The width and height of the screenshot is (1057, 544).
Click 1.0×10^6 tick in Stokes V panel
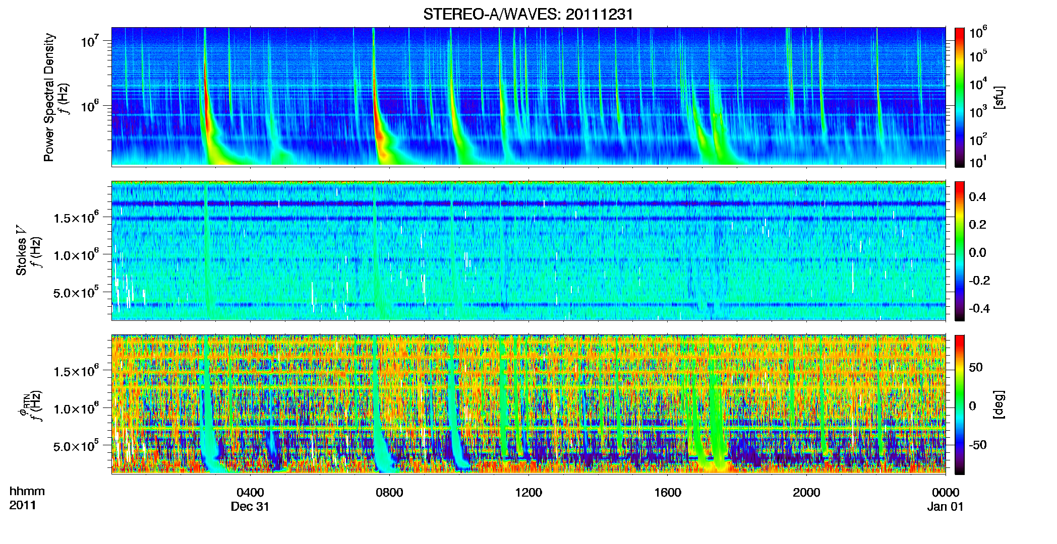(x=77, y=255)
